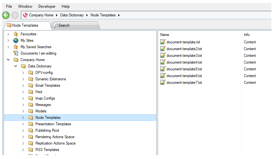
Task: Expand the Replication Actions Space node
Action: (x=23, y=144)
